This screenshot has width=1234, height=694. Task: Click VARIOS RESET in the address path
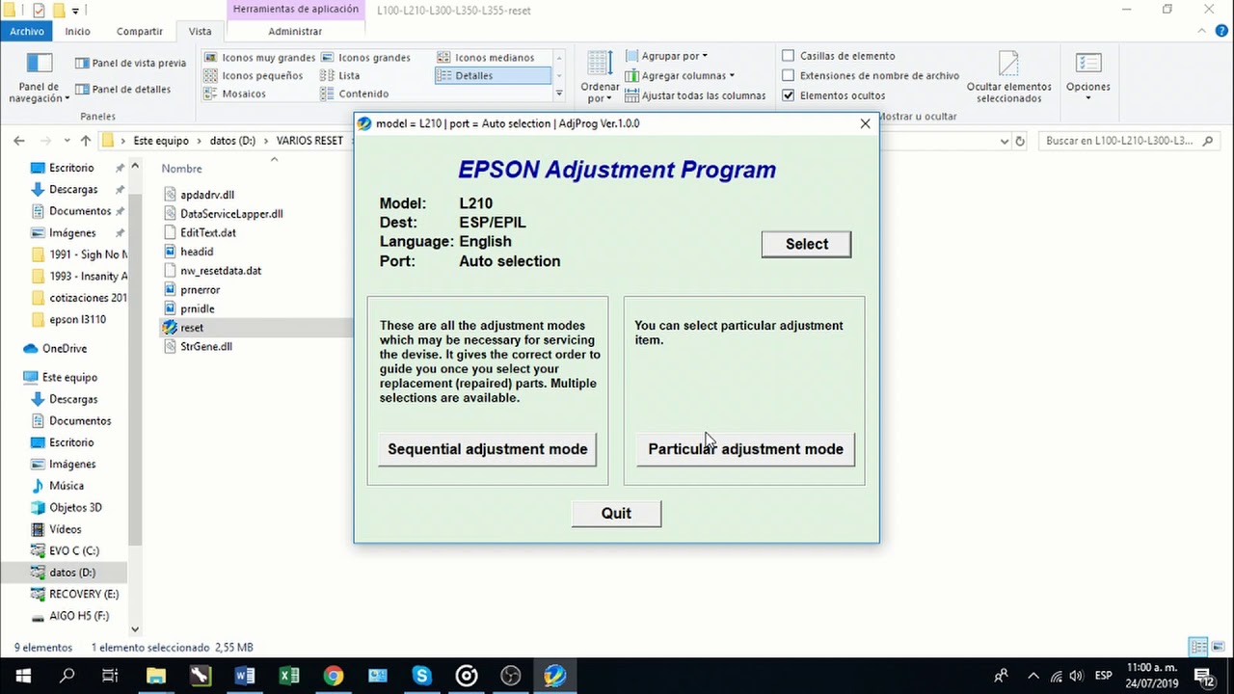308,141
